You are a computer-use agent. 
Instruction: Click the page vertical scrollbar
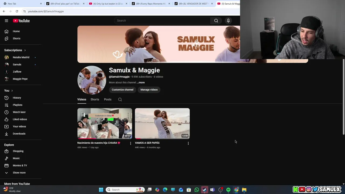[x=343, y=97]
